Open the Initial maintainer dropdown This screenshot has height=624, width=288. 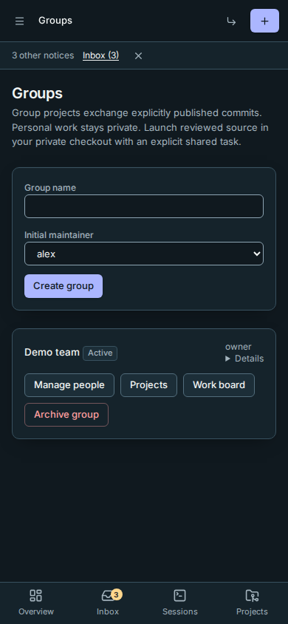tap(144, 254)
